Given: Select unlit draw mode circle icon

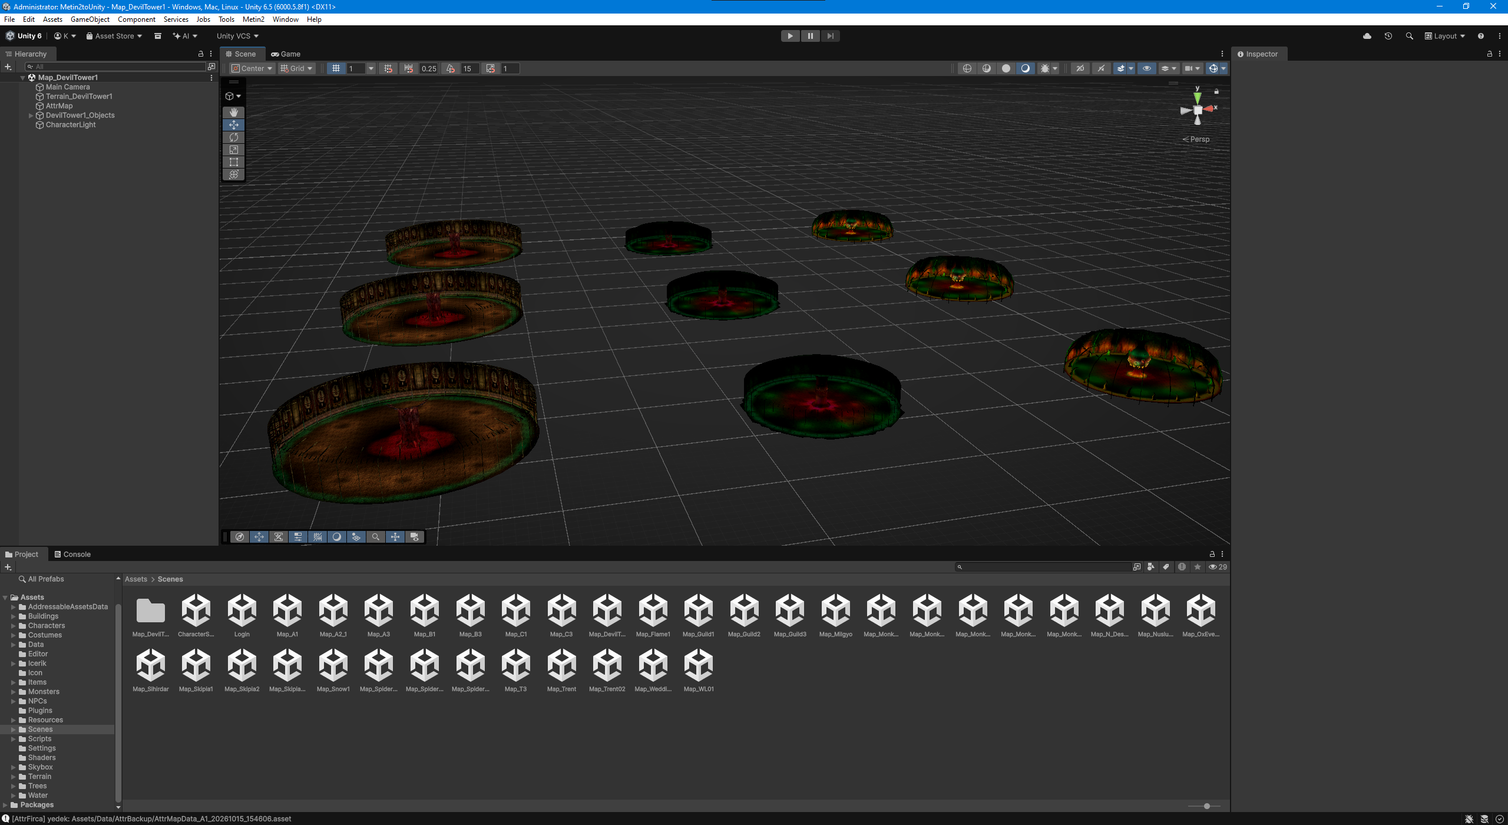Looking at the screenshot, I should [1006, 68].
